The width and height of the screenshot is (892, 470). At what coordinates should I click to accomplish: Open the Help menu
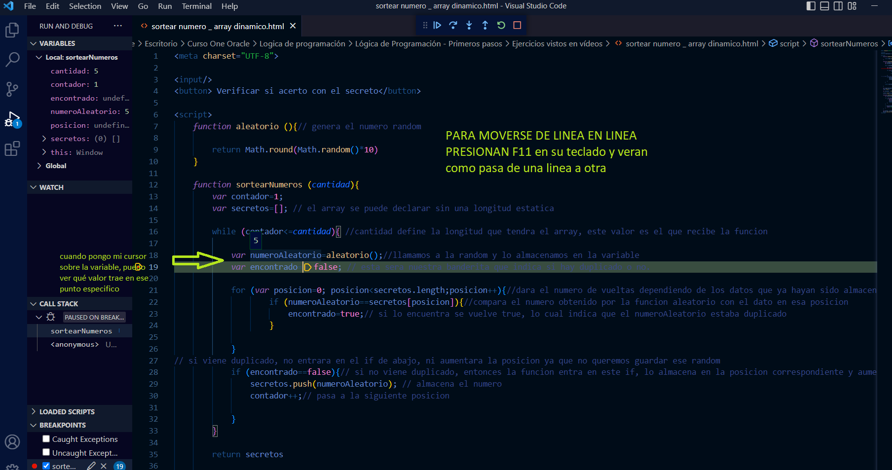229,6
